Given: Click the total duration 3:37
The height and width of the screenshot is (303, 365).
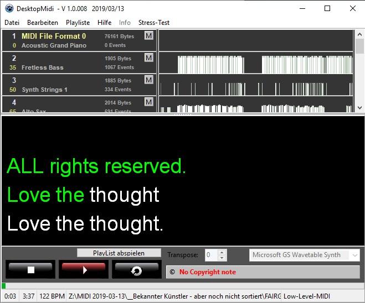Looking at the screenshot, I should tap(28, 296).
